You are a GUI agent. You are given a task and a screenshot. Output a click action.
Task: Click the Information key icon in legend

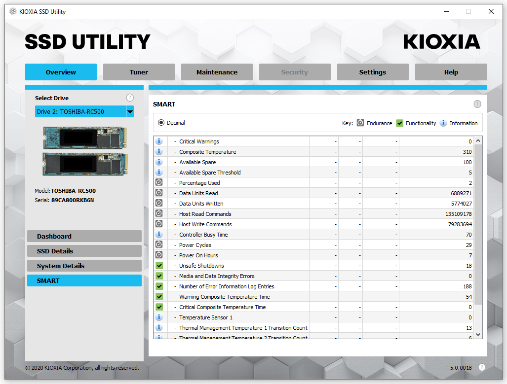(443, 123)
